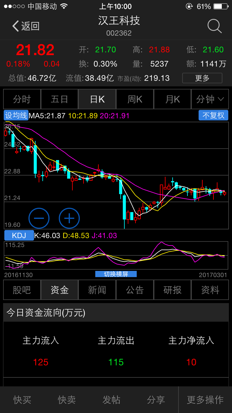The width and height of the screenshot is (232, 413).
Task: Tap the 快卖 quick sell button
Action: pyautogui.click(x=67, y=400)
